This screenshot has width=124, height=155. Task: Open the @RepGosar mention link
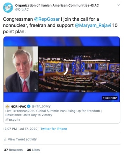(47, 19)
